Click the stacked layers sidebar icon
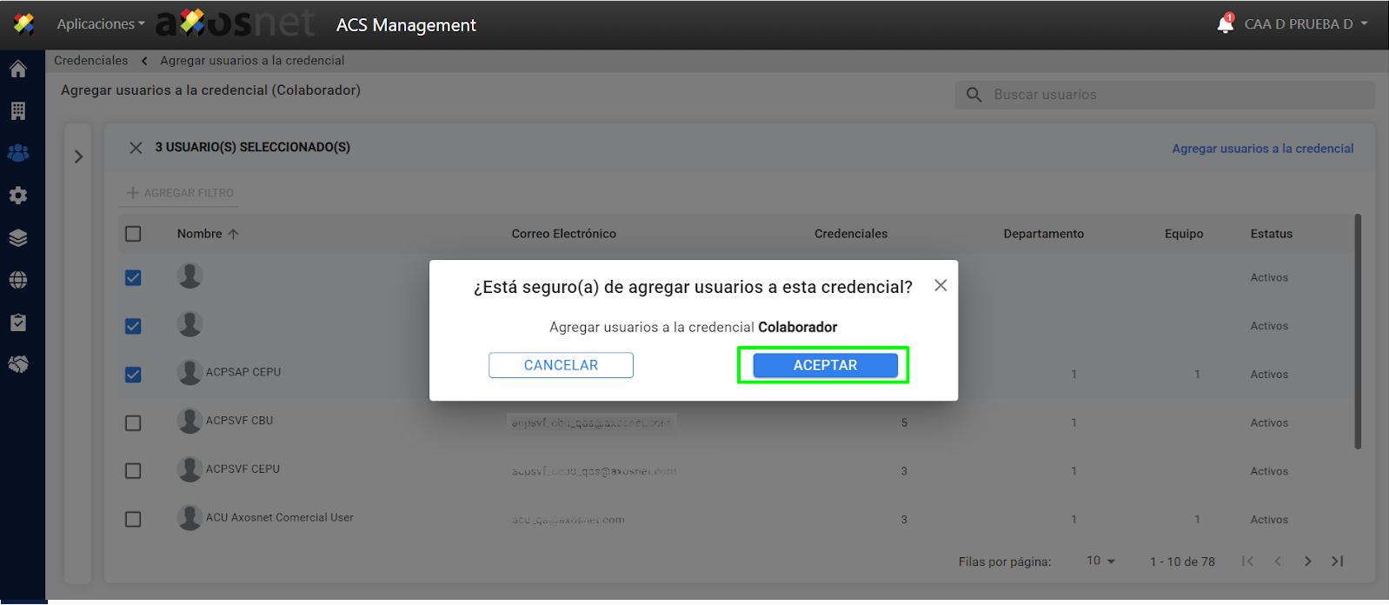The height and width of the screenshot is (605, 1389). [18, 238]
